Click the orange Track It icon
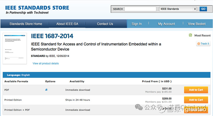Image resolution: width=213 pixels, height=116 pixels. pyautogui.click(x=198, y=44)
